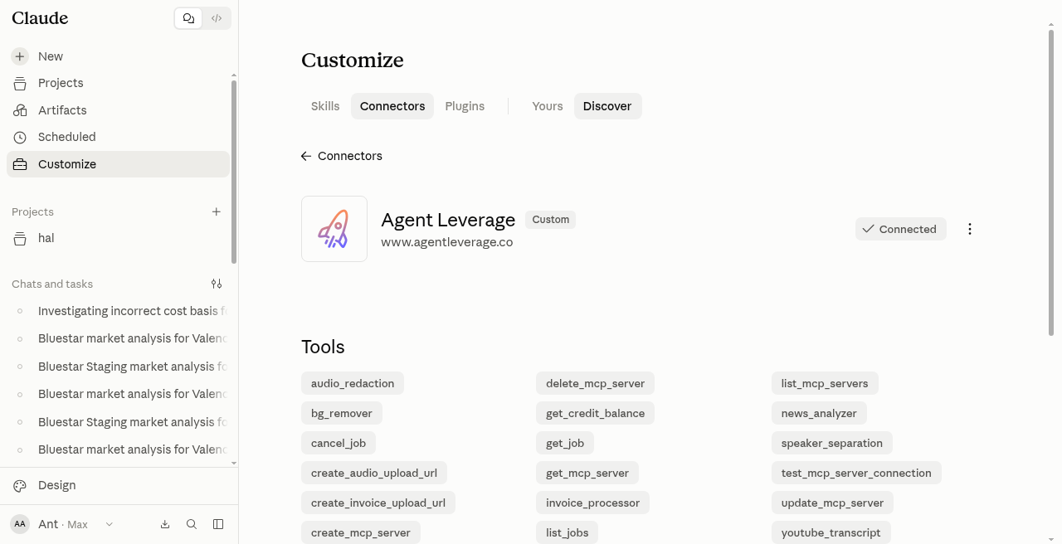
Task: Select the Connectors tab
Action: (392, 106)
